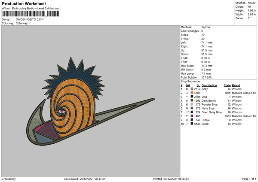Select code 1383 in the stop list
Viewport: 258px width, 182px height.
pyautogui.click(x=227, y=116)
